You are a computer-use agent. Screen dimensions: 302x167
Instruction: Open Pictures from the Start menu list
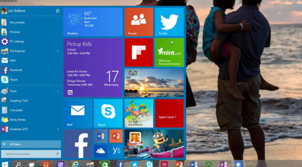click(31, 32)
